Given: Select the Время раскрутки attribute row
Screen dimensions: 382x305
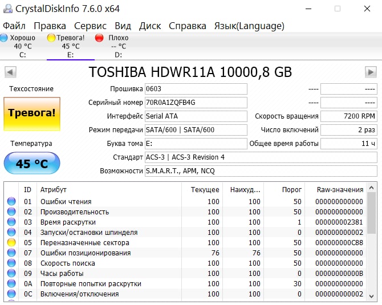Looking at the screenshot, I should (185, 222).
